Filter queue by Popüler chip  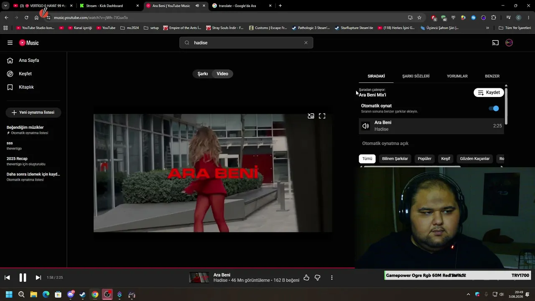click(x=425, y=159)
